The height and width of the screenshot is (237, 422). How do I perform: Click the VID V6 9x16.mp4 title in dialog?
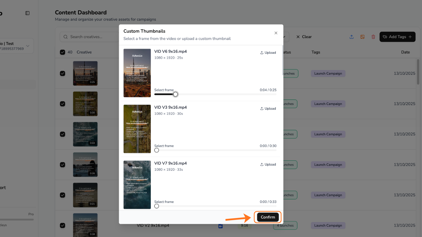(170, 51)
